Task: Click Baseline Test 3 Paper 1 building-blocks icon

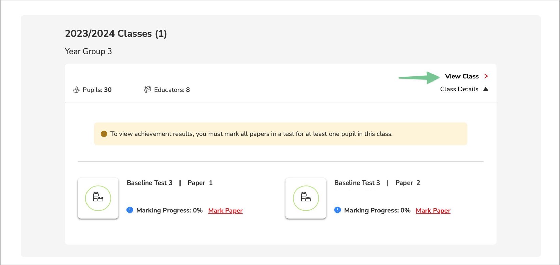Action: 98,198
